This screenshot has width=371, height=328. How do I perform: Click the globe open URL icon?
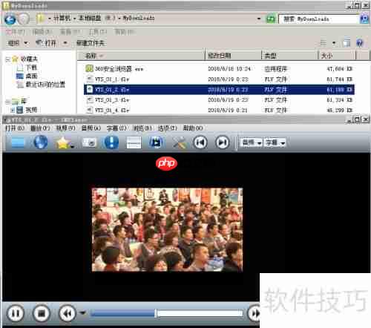point(41,142)
